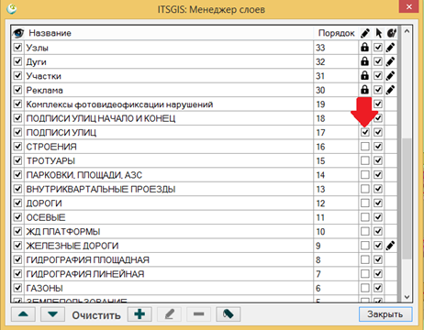Click the scrollbar down arrow
The height and width of the screenshot is (330, 424).
click(x=407, y=297)
